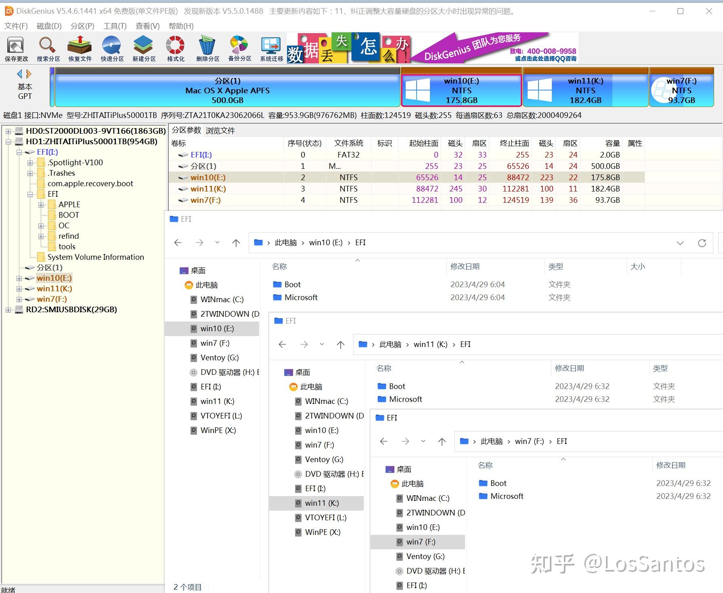Image resolution: width=723 pixels, height=593 pixels.
Task: Open the Search Partition (搜索分区) tool
Action: 48,48
